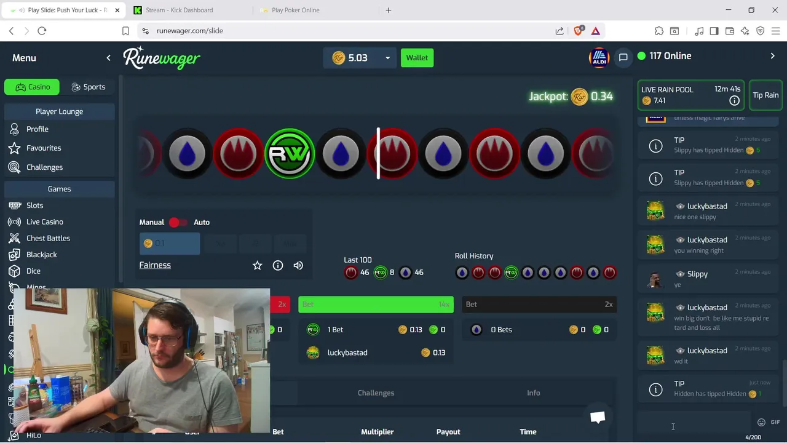Click the browser address bar URL
This screenshot has height=443, width=787.
(189, 31)
